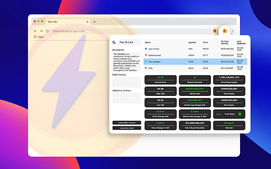Click the Price Change 24H card

(160, 114)
